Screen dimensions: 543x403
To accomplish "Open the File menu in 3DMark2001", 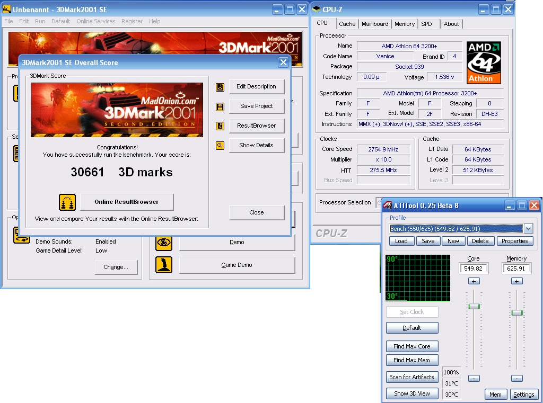I will 8,21.
